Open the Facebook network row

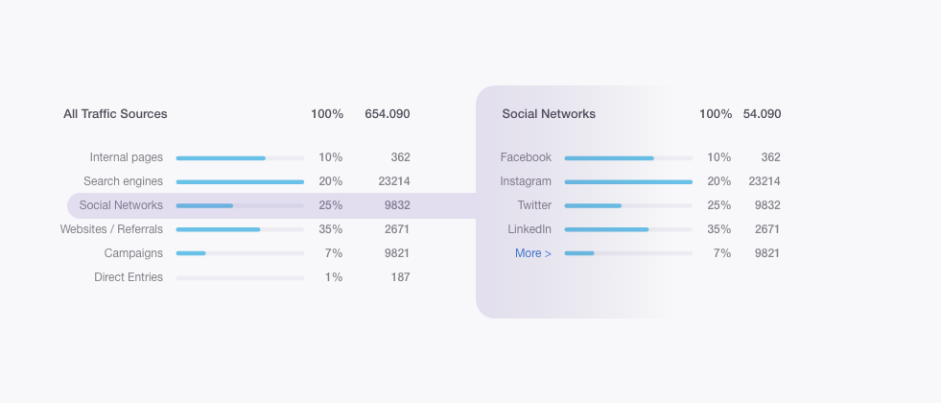(x=526, y=157)
